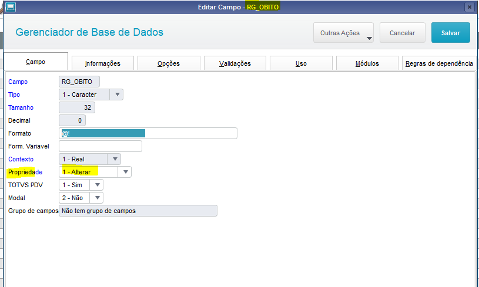This screenshot has height=287, width=479.
Task: Open the Modal dropdown
Action: [x=97, y=198]
